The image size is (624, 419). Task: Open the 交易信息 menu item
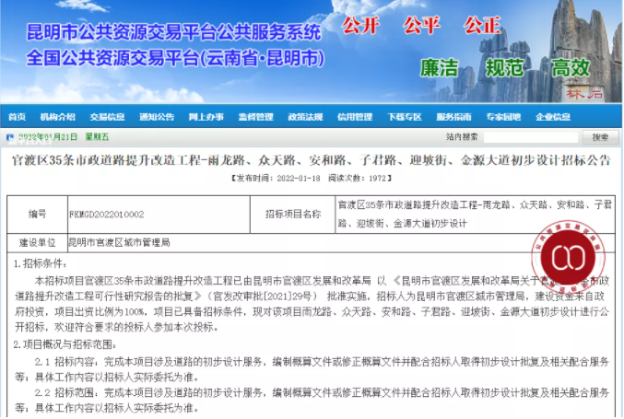coord(108,117)
